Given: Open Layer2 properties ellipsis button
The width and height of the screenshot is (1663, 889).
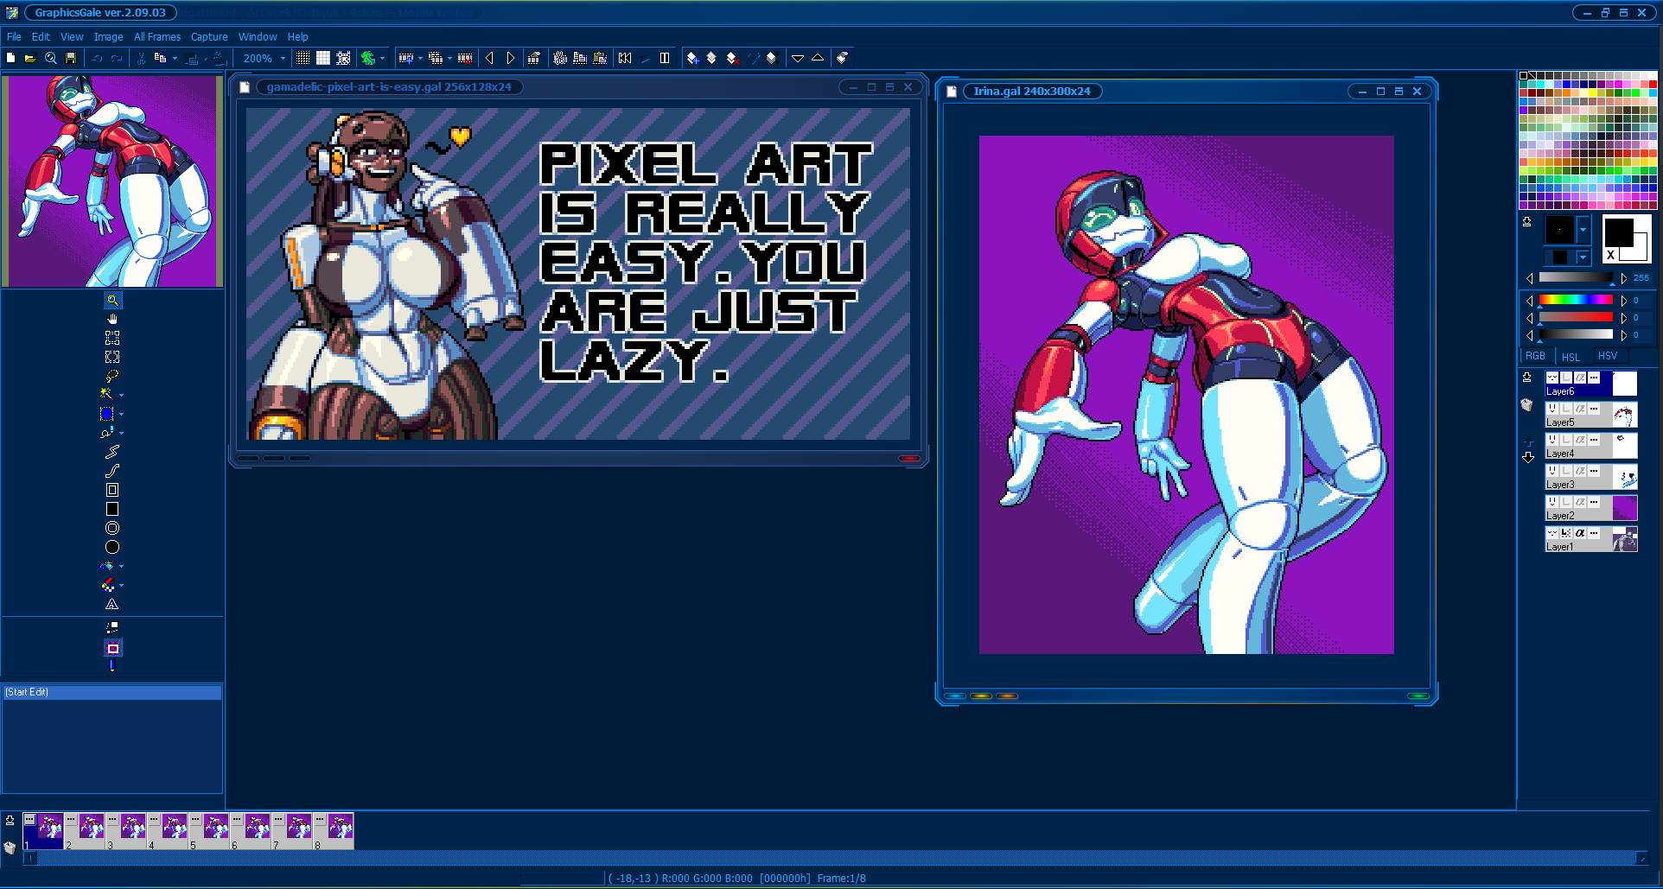Looking at the screenshot, I should (1594, 502).
